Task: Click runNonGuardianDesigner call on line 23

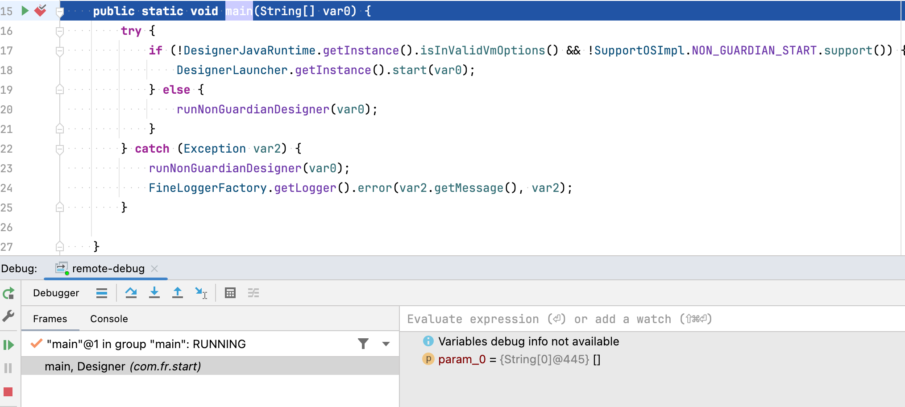Action: pos(225,168)
